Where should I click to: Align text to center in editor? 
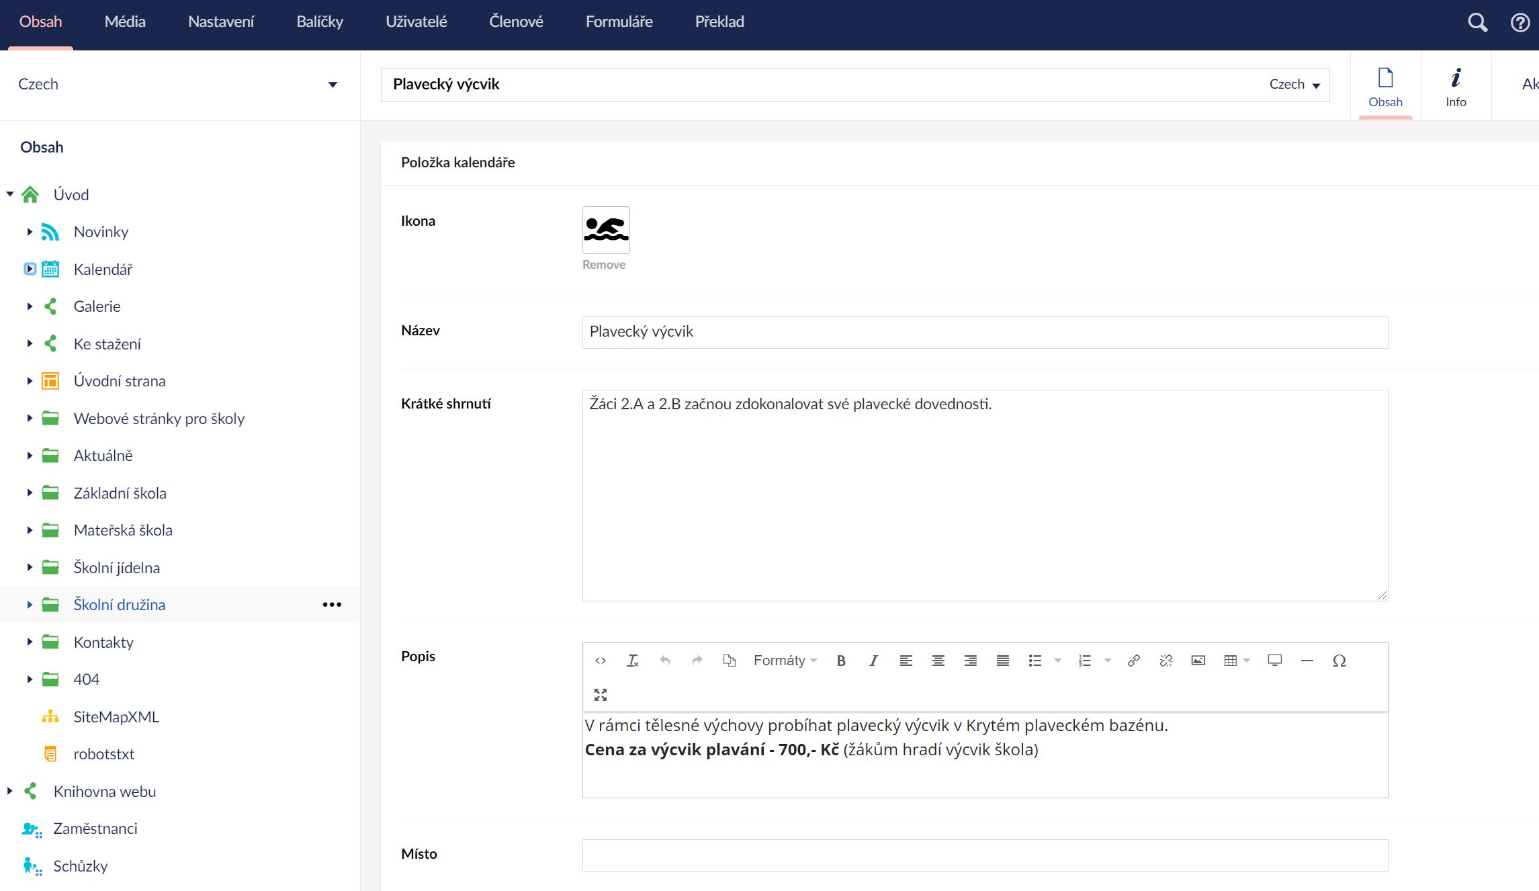pos(938,661)
